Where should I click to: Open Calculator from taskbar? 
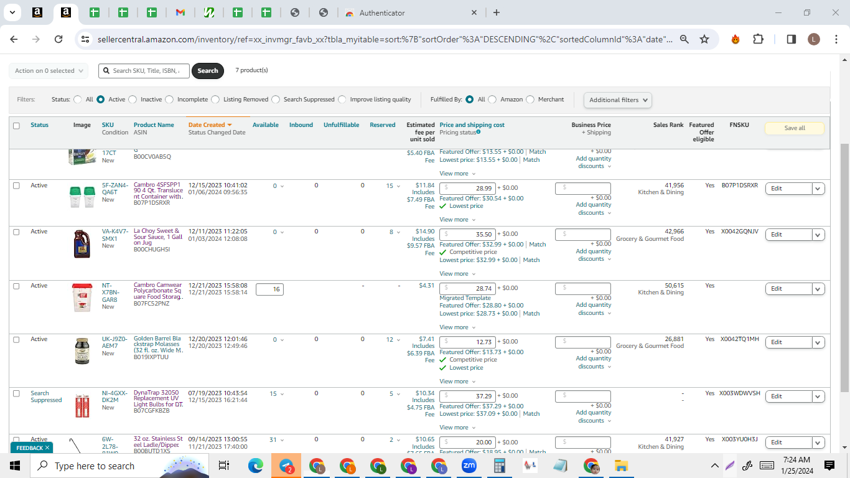click(x=499, y=466)
